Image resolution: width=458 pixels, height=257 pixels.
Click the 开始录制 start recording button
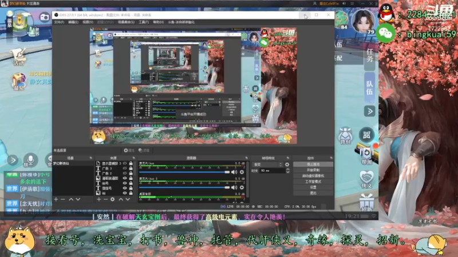[x=313, y=170]
